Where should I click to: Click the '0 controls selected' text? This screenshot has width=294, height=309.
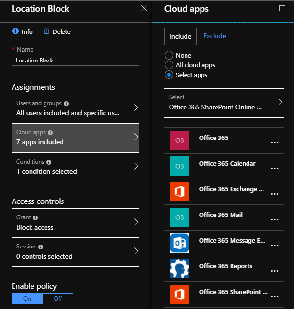pyautogui.click(x=45, y=256)
